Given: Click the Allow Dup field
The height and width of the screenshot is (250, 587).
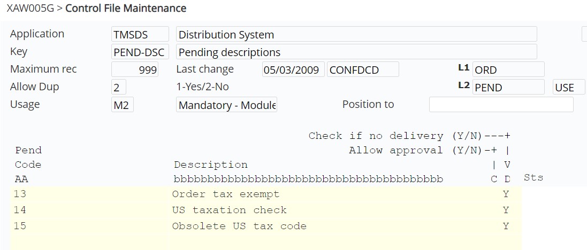Looking at the screenshot, I should coord(119,87).
